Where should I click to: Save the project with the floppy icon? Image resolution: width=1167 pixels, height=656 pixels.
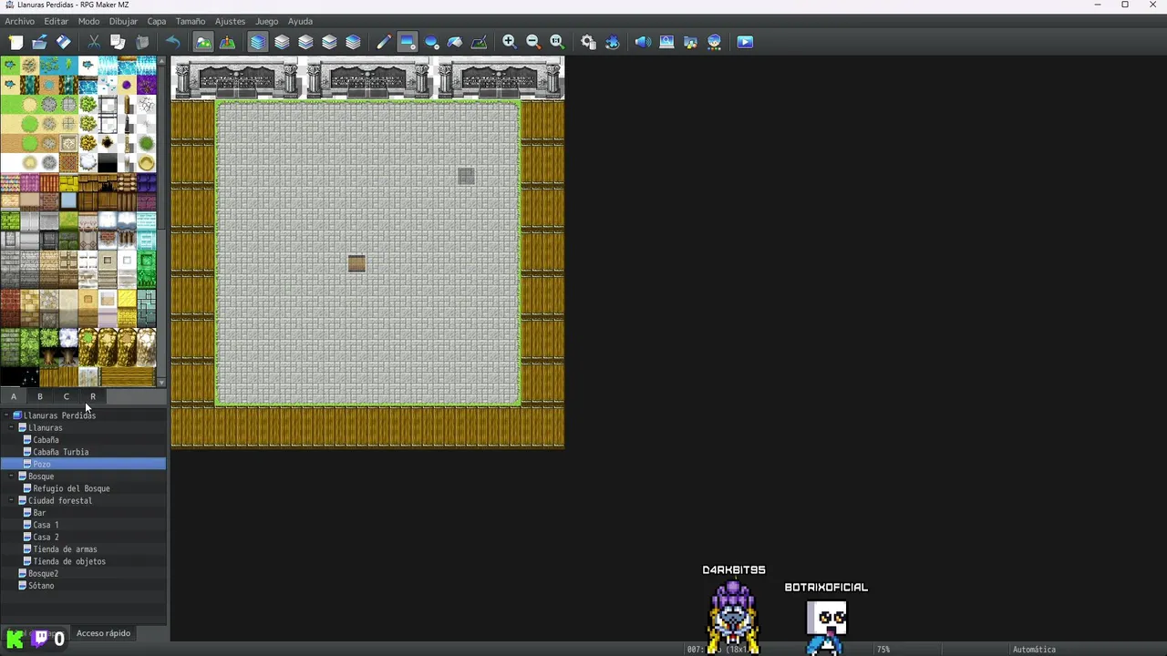pyautogui.click(x=63, y=42)
